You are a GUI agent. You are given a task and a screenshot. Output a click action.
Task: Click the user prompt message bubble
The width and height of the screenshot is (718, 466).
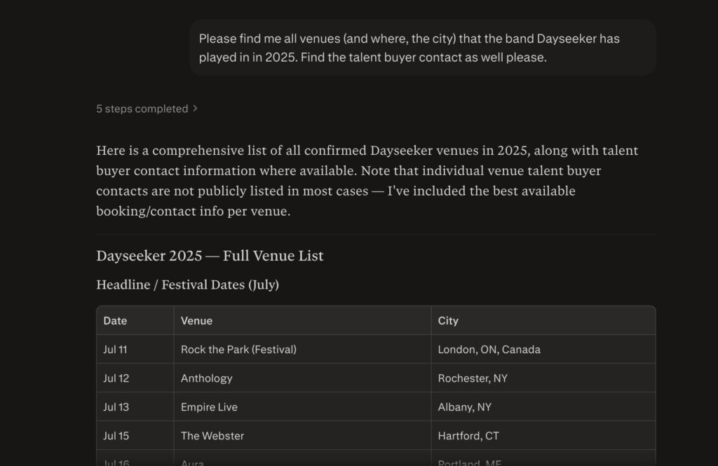(x=422, y=48)
